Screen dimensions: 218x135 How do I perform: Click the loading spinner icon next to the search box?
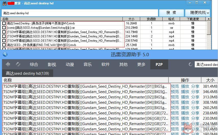pos(190,64)
